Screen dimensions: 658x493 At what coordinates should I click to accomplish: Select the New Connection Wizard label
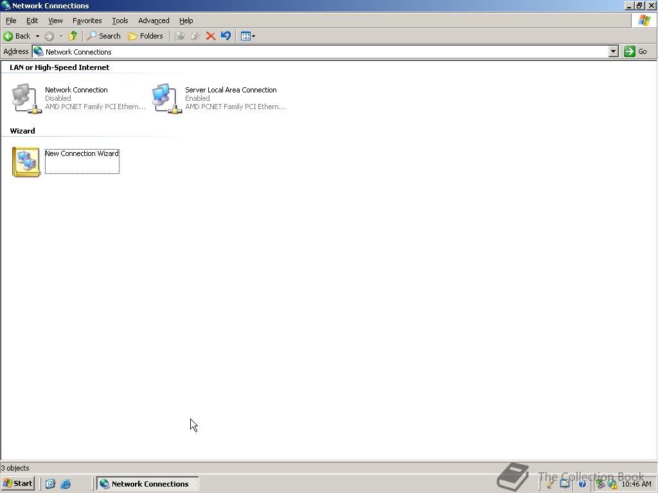(x=82, y=153)
